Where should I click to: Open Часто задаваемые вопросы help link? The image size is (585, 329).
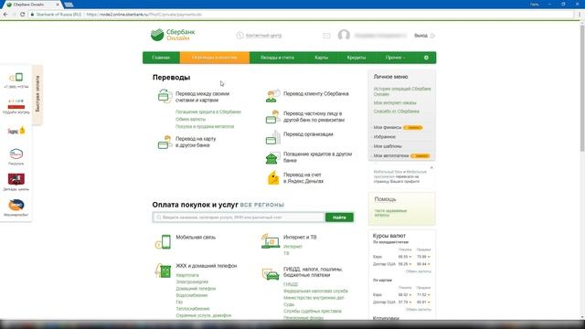coord(390,213)
